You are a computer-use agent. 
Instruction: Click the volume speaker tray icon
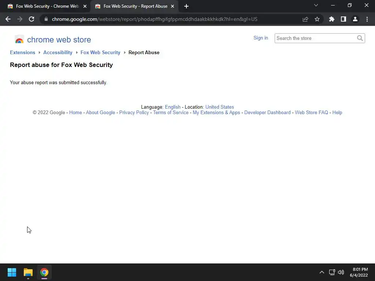pos(341,272)
